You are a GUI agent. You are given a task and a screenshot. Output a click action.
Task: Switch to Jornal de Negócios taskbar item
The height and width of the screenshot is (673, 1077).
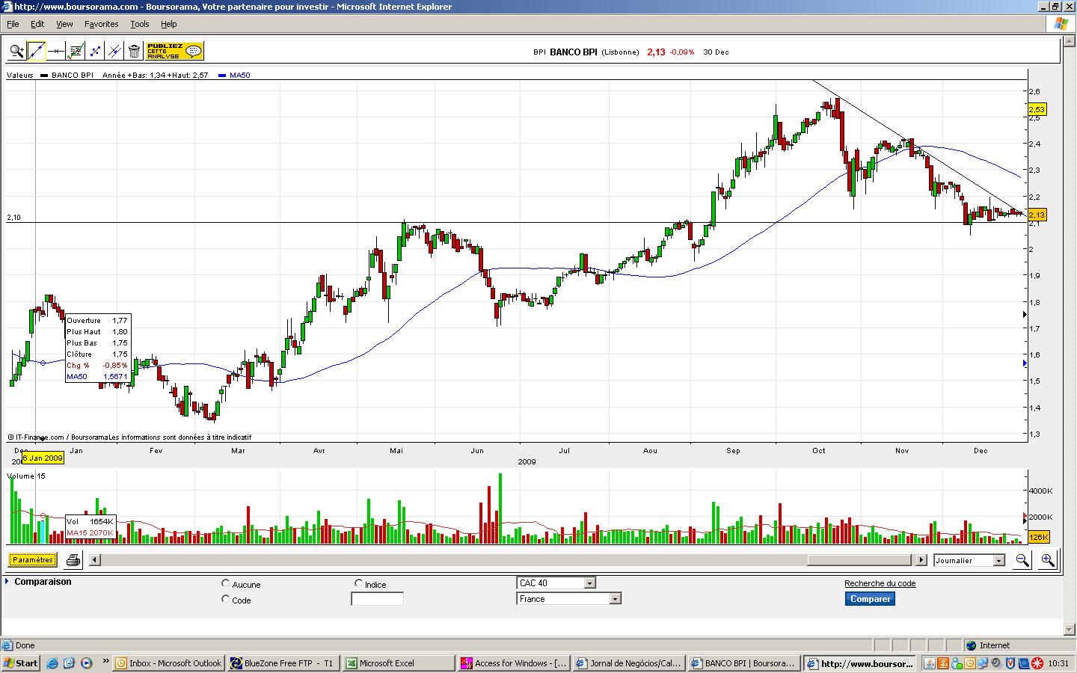pyautogui.click(x=629, y=663)
